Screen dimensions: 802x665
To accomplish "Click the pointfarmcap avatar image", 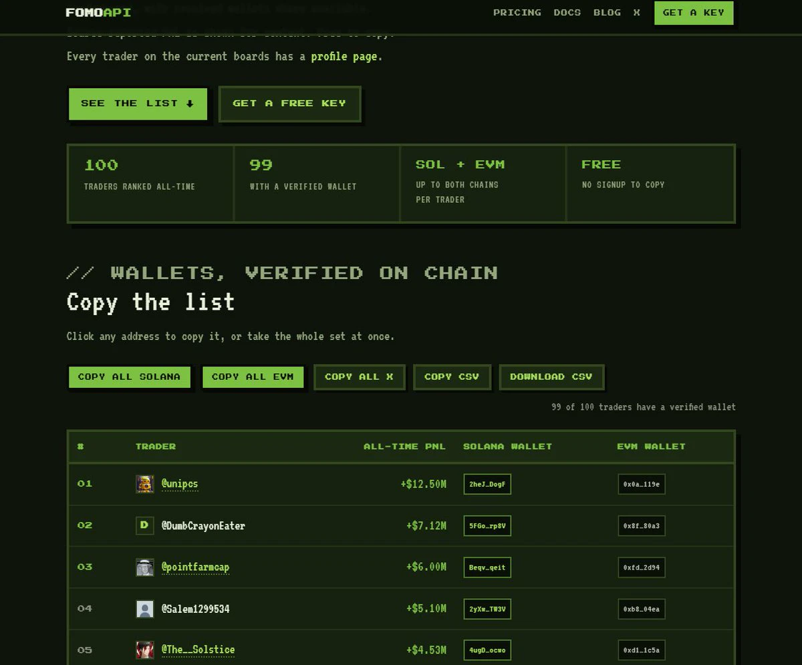I will 145,568.
